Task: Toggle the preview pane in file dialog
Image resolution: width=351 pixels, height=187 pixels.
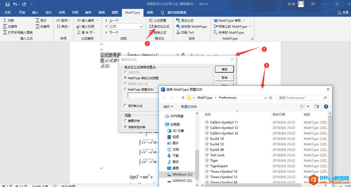Action: [316, 106]
